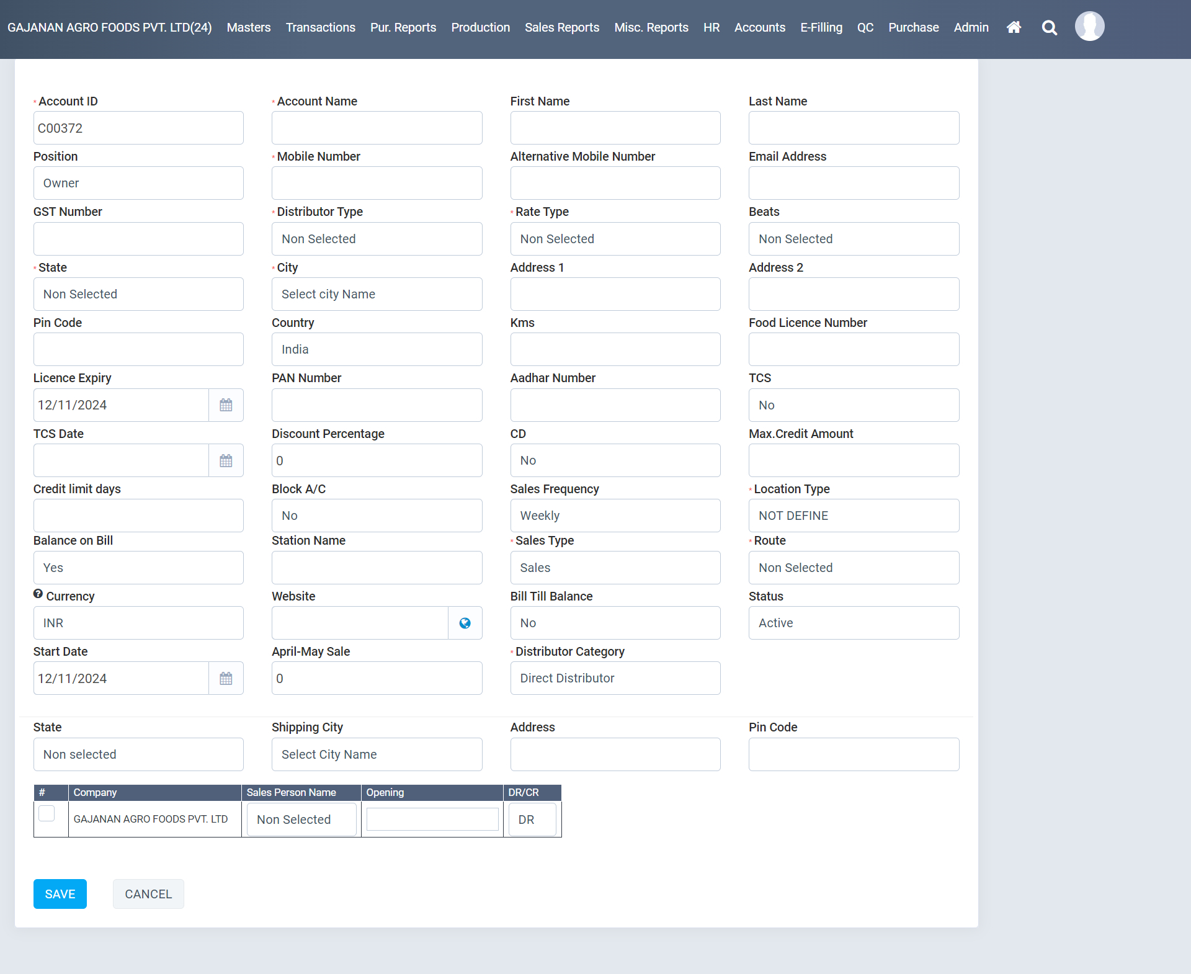Open Start Date calendar icon
The image size is (1191, 974).
point(226,679)
